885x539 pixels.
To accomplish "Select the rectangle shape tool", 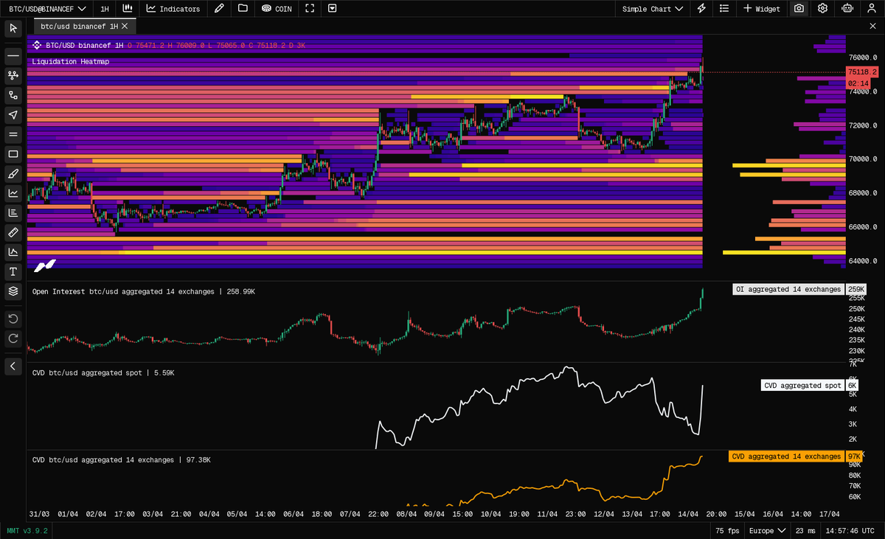I will (13, 154).
